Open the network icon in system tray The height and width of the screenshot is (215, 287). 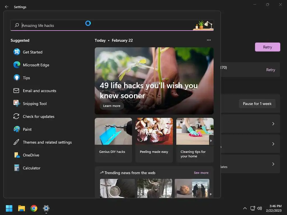[253, 208]
